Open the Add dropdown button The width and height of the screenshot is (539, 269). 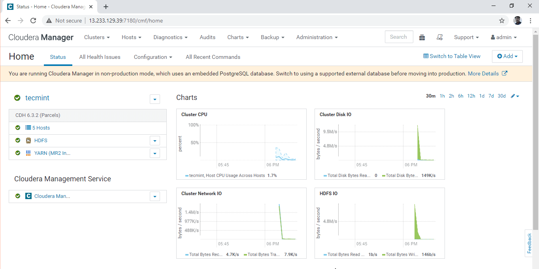point(507,56)
